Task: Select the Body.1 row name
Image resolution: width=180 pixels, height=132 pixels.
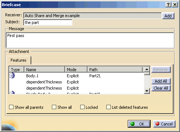Action: (32, 76)
